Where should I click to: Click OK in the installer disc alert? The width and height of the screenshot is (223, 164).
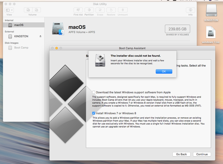[x=164, y=72]
